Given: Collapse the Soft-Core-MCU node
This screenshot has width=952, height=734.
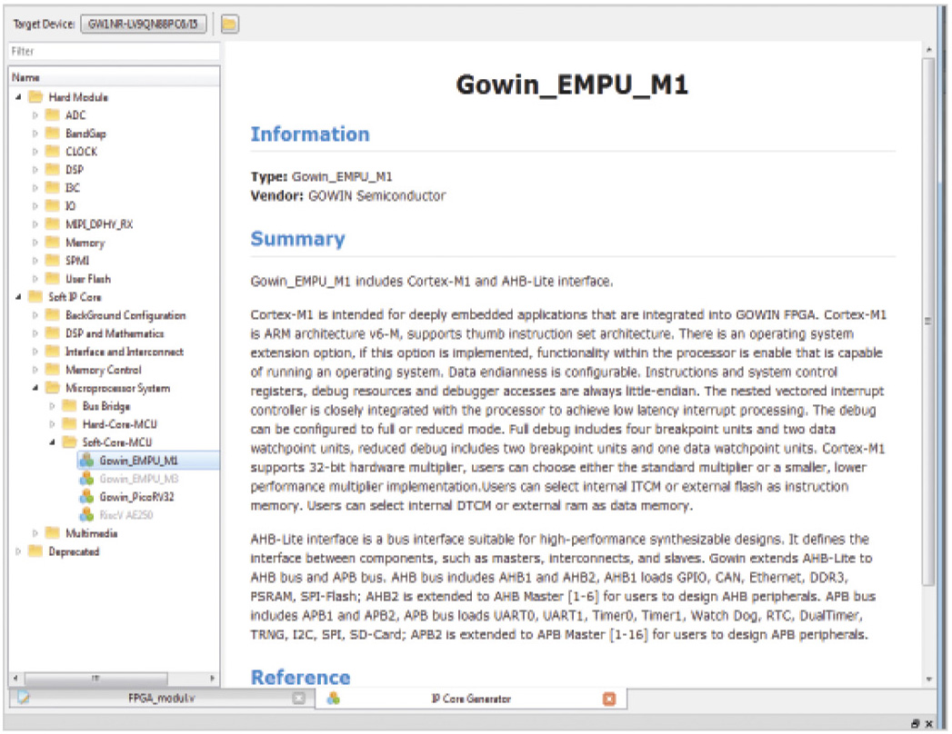Looking at the screenshot, I should [x=51, y=442].
